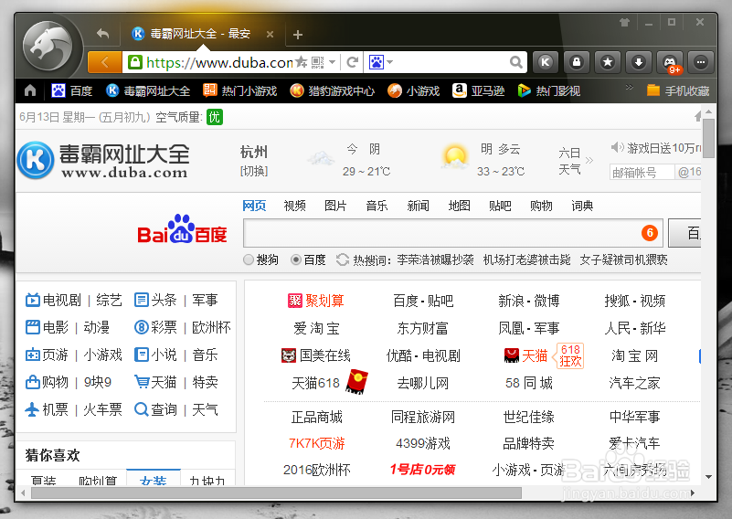The height and width of the screenshot is (519, 732).
Task: Open the QR code icon in address bar
Action: pyautogui.click(x=317, y=61)
